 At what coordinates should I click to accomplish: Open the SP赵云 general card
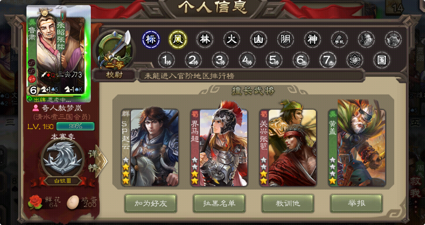150,147
